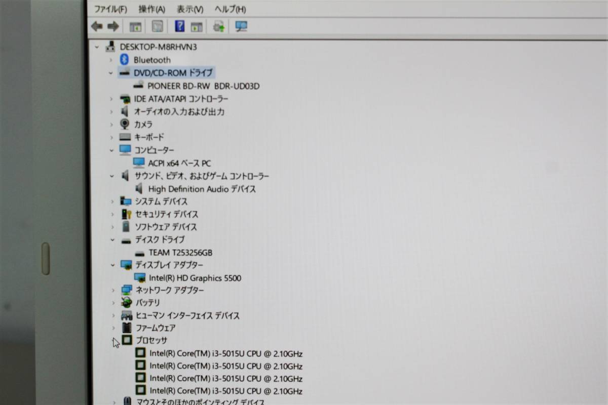Click the Help question-mark toolbar icon

pos(179,26)
